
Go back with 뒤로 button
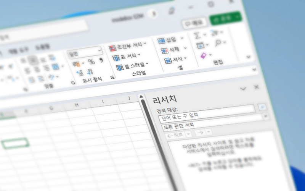pos(176,135)
